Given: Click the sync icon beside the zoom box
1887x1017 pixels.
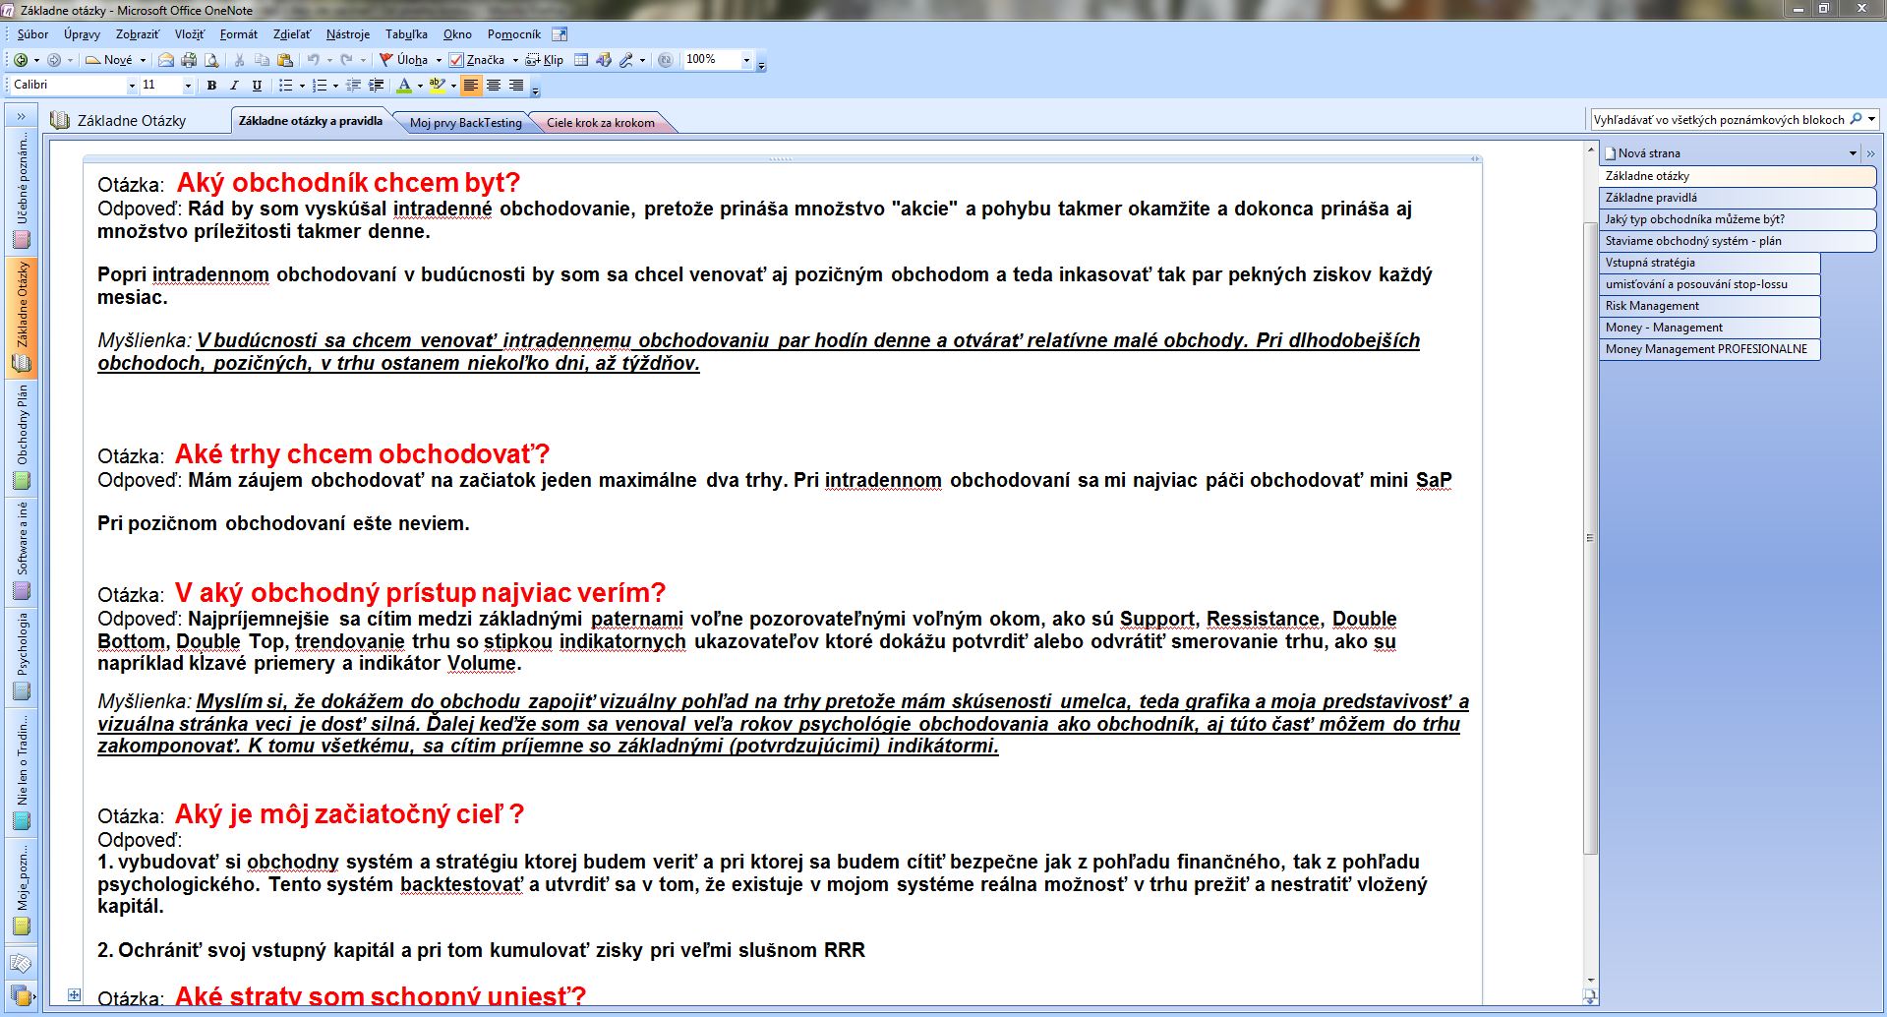Looking at the screenshot, I should [x=666, y=60].
